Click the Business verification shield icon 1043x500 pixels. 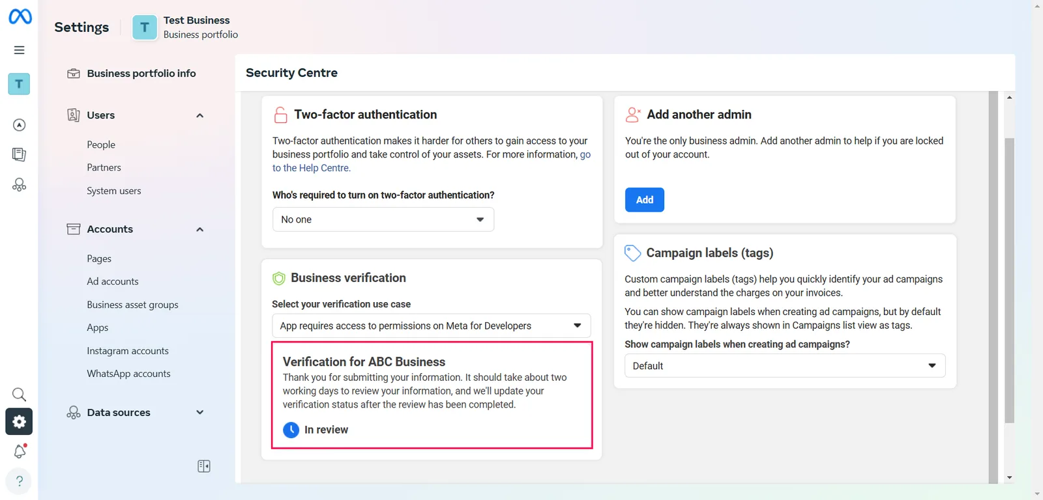coord(279,279)
